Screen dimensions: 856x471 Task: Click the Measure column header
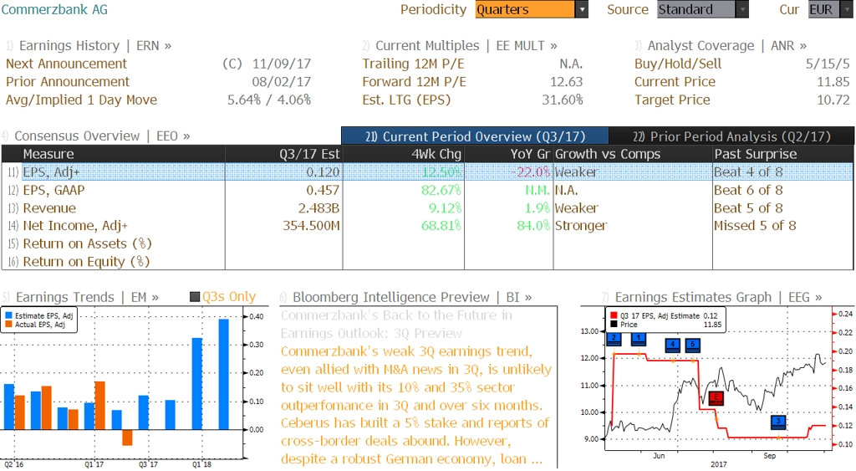123,154
